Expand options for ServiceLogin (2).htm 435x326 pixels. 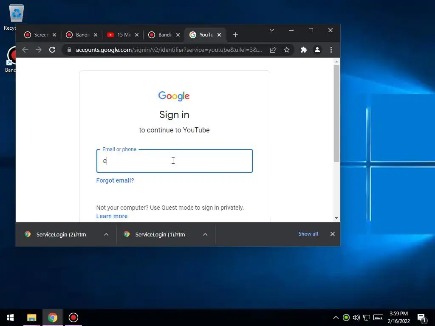tap(106, 234)
